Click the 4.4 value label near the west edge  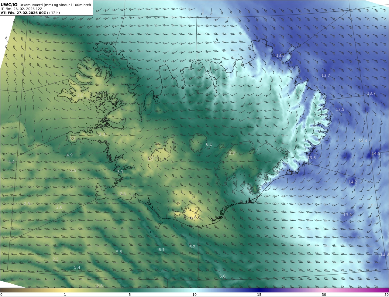pyautogui.click(x=11, y=162)
